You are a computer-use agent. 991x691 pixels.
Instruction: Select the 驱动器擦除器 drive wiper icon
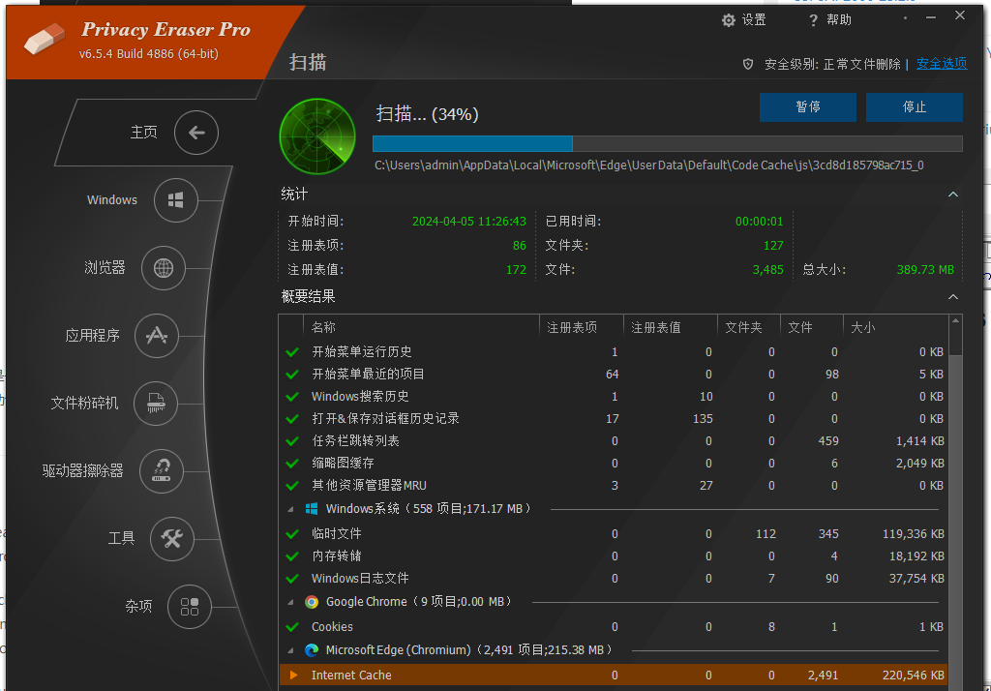[162, 471]
